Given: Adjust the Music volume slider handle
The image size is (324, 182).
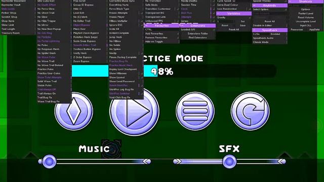Looking at the screenshot, I should (x=49, y=161).
